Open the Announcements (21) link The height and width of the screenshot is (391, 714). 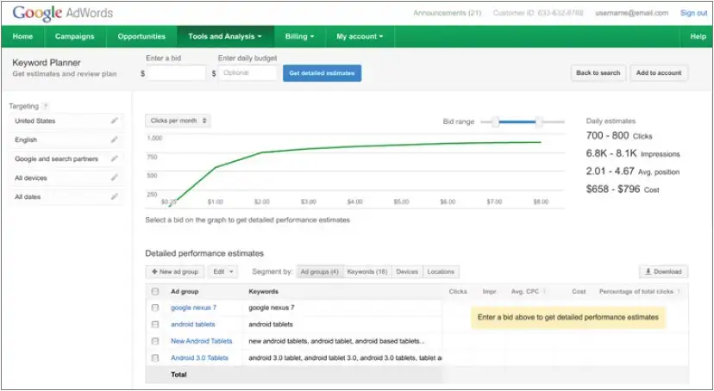click(x=448, y=13)
